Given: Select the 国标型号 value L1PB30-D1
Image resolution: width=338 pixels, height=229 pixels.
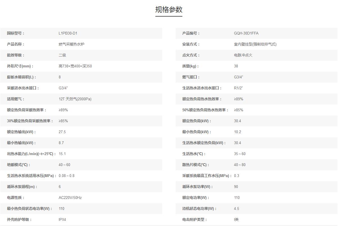Looking at the screenshot, I should 68,33.
